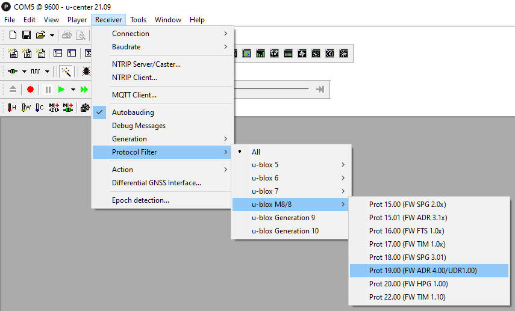Choose MQTT Client... menu entry
Viewport: 515px width, 311px height.
pos(163,95)
